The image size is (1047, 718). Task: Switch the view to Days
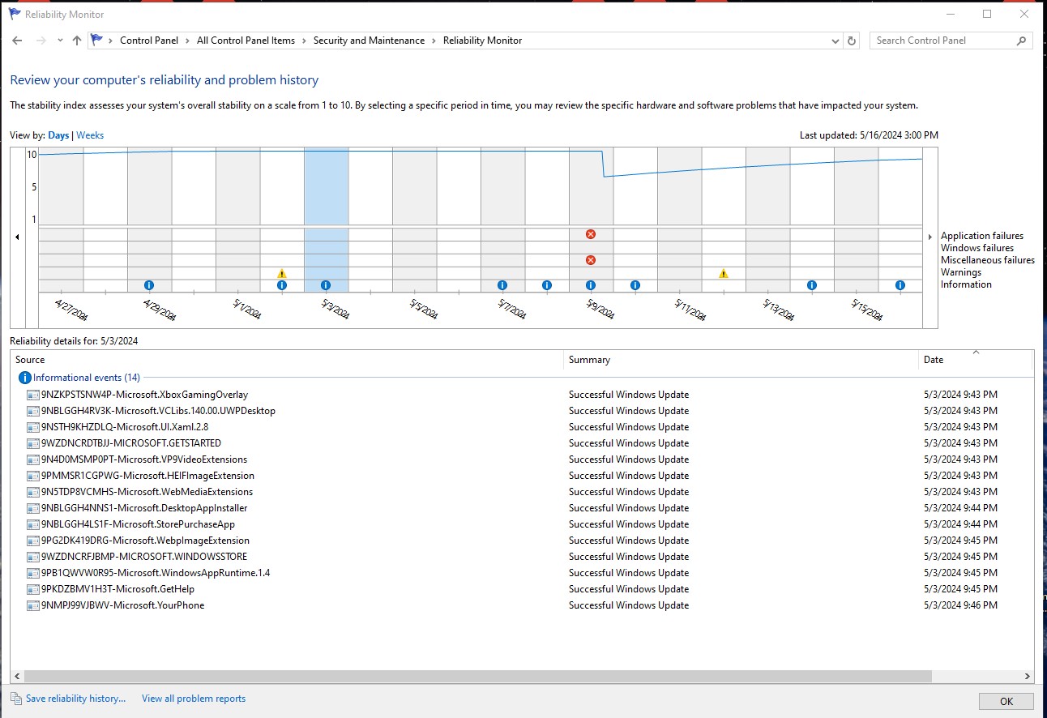(x=58, y=135)
